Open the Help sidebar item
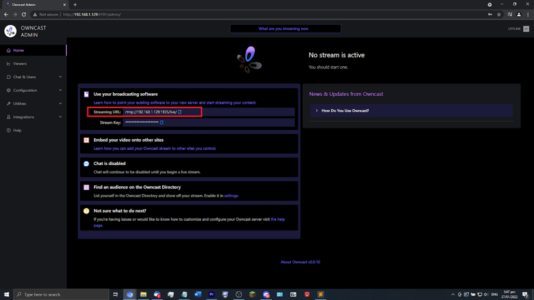This screenshot has width=534, height=300. tap(17, 131)
